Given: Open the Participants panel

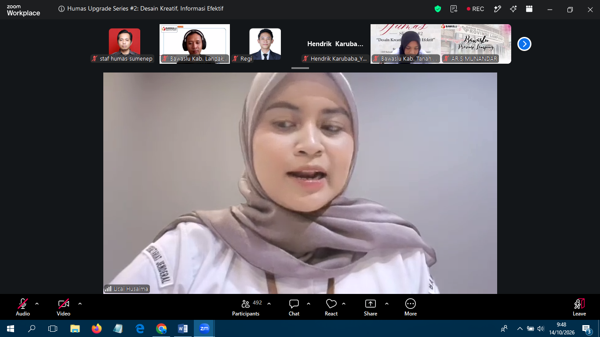Looking at the screenshot, I should pyautogui.click(x=246, y=307).
